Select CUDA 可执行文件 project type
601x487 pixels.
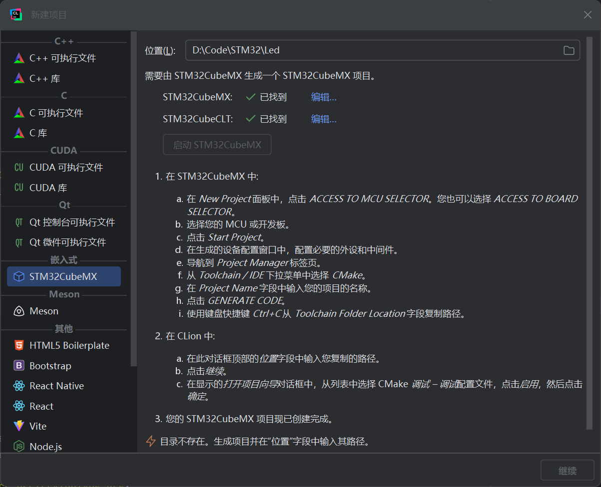pos(64,167)
